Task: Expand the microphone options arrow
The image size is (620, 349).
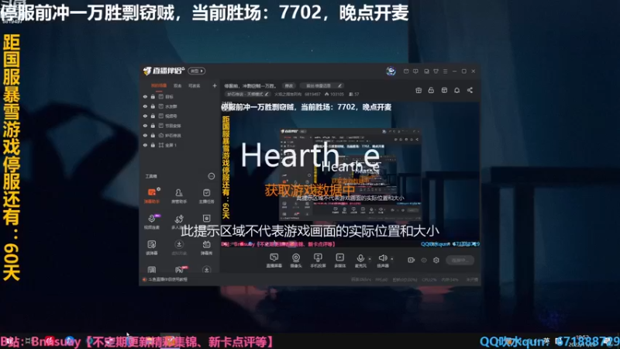Action: (x=370, y=259)
